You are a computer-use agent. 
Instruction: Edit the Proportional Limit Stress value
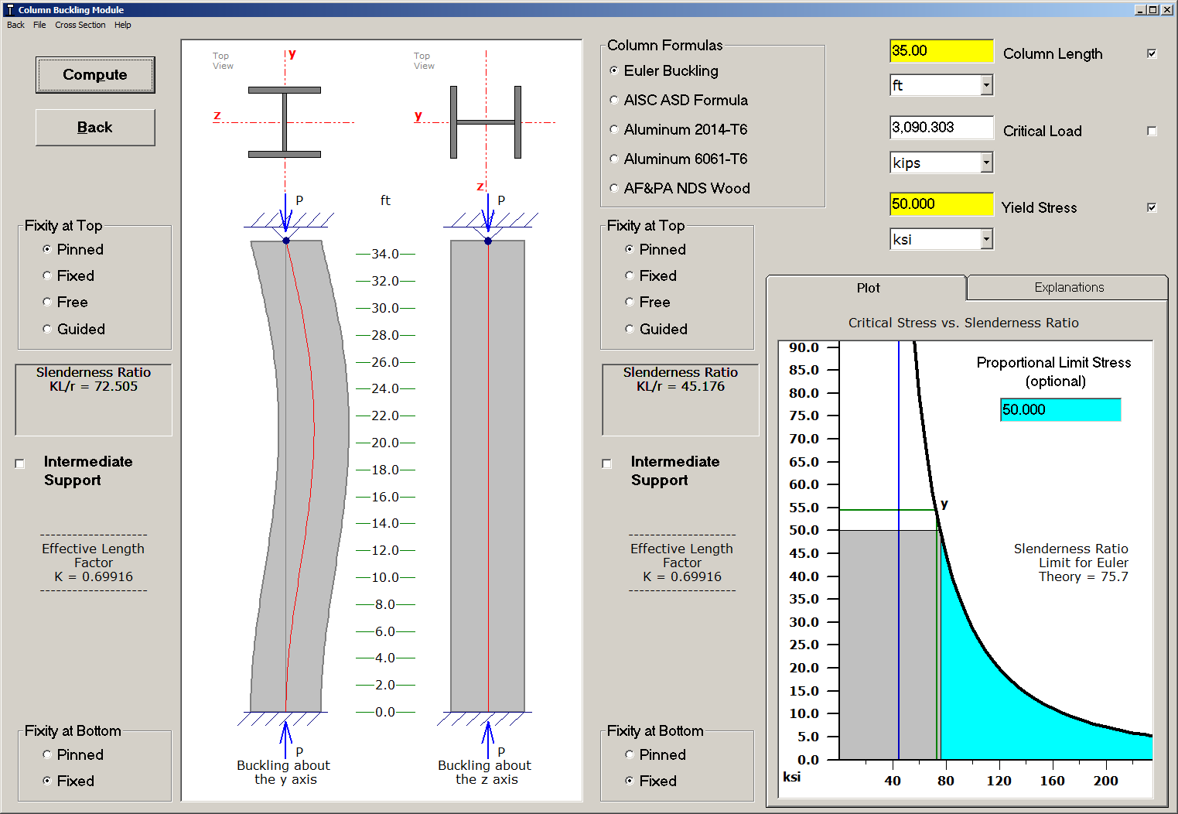point(1060,409)
